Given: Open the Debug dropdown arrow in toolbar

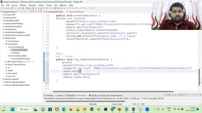Looking at the screenshot, I should 21,8.
